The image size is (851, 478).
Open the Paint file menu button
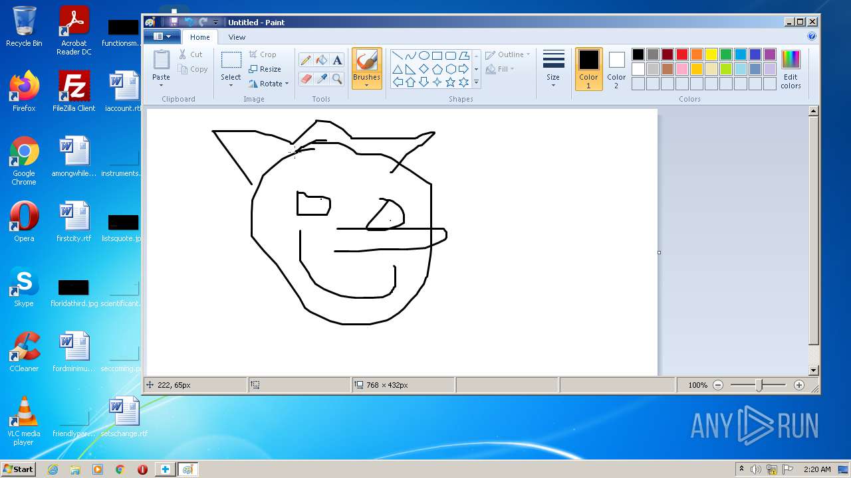point(162,37)
